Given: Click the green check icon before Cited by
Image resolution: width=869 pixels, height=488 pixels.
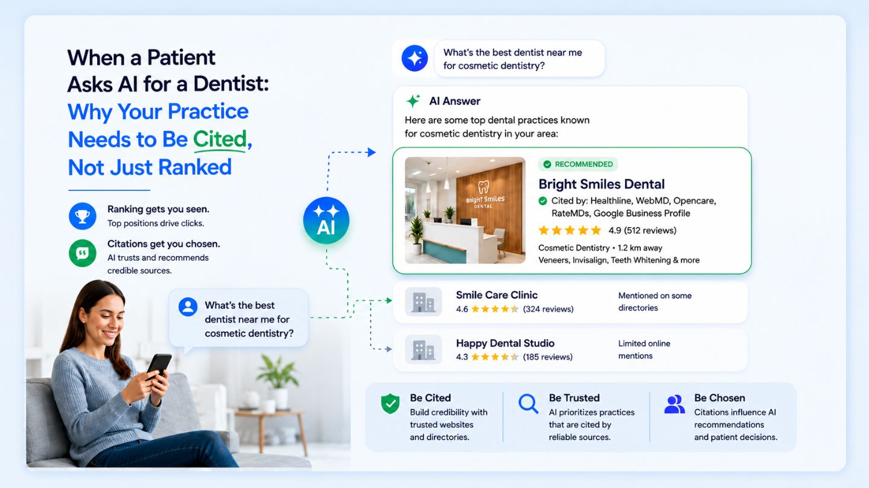Looking at the screenshot, I should point(543,201).
